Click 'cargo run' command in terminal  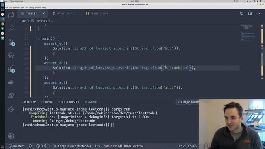tap(121, 109)
